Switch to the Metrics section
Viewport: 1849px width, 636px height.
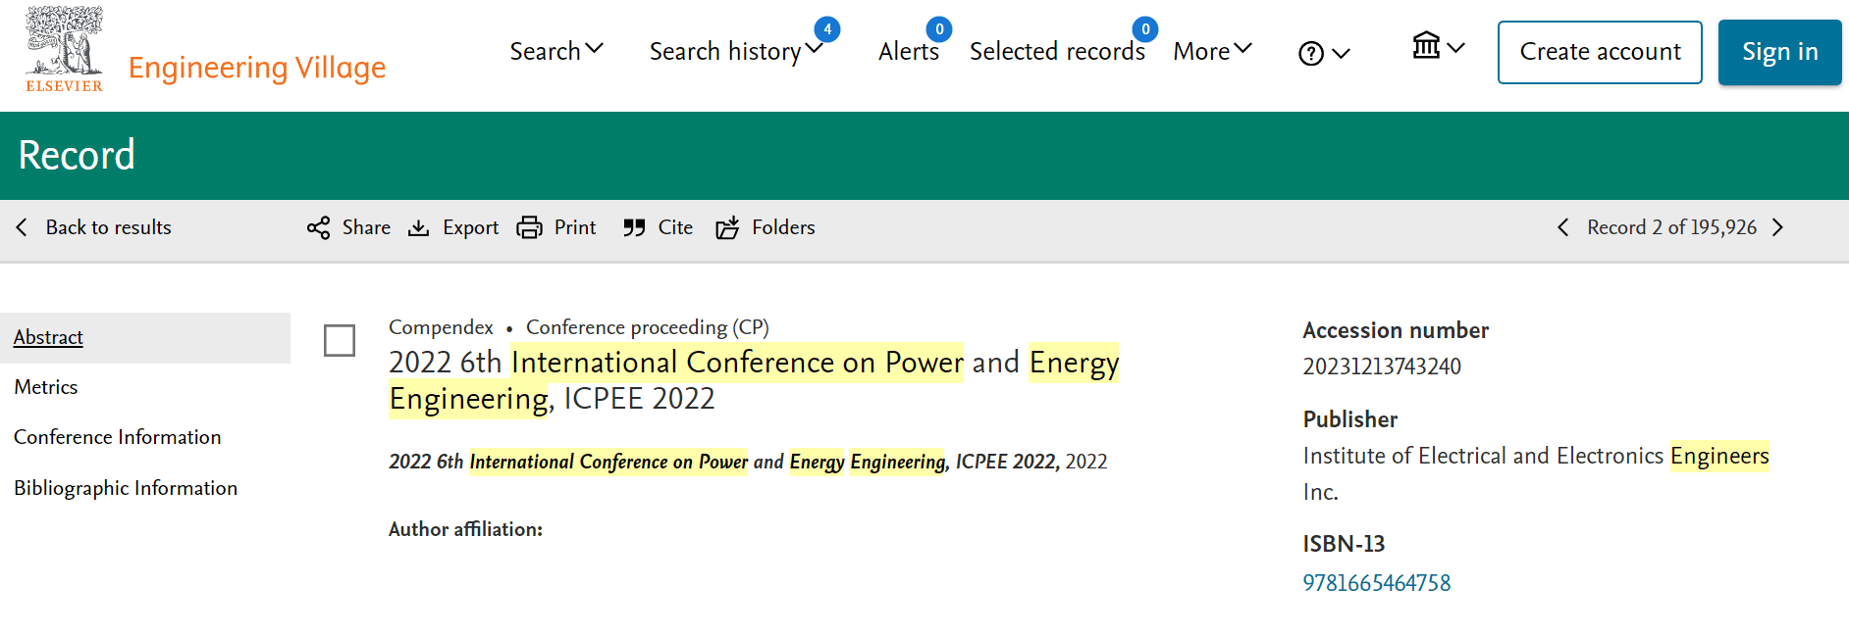[46, 387]
